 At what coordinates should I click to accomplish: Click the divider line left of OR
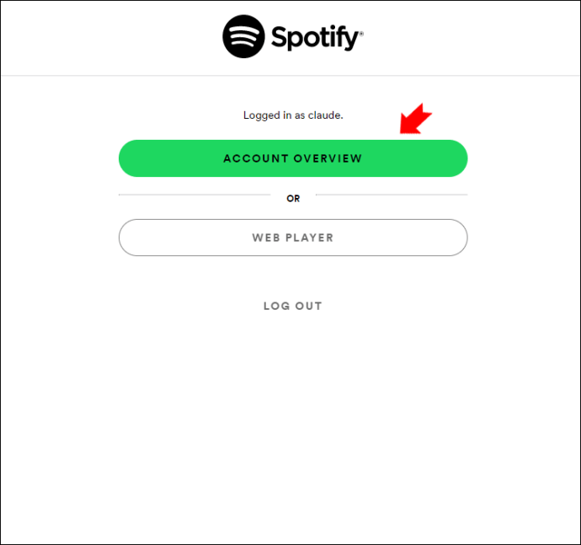pos(195,195)
